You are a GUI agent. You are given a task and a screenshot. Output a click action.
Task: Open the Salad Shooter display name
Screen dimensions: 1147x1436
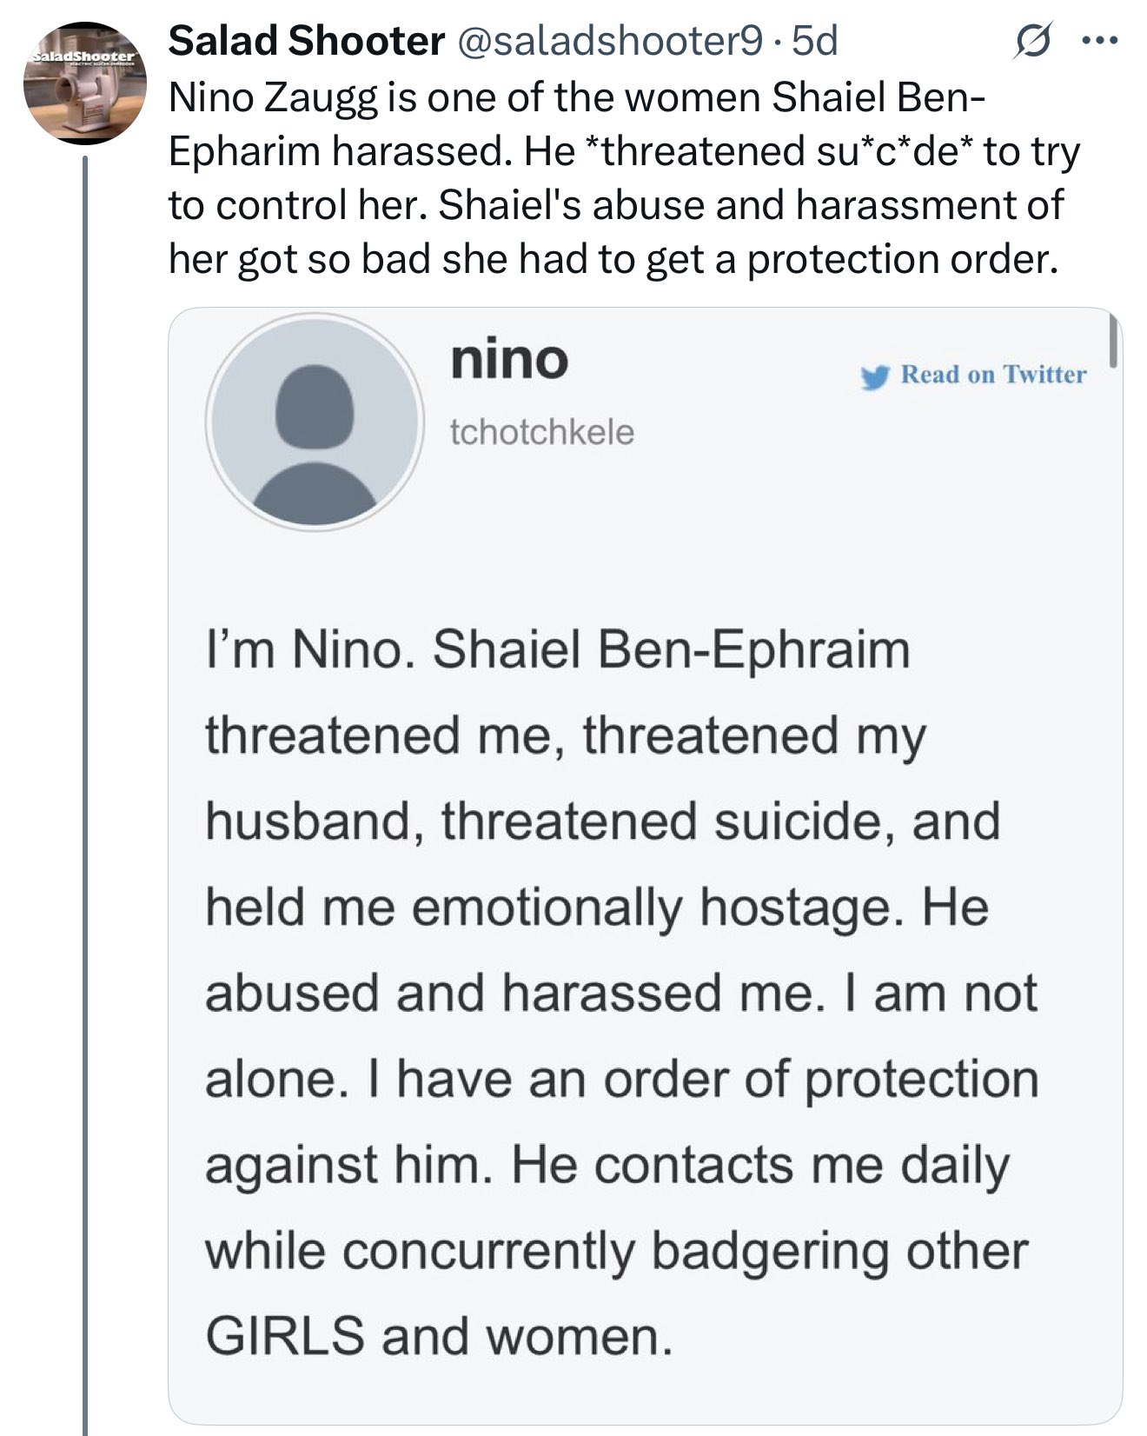click(305, 41)
